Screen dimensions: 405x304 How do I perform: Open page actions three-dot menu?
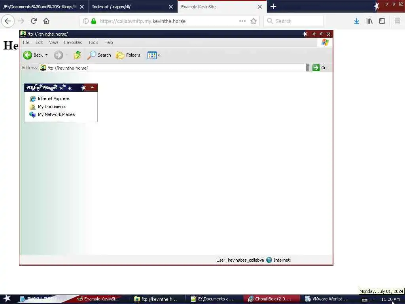[242, 21]
